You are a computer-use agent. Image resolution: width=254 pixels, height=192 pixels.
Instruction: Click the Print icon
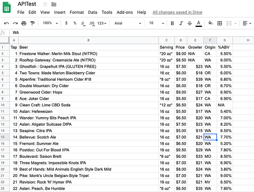[24, 23]
